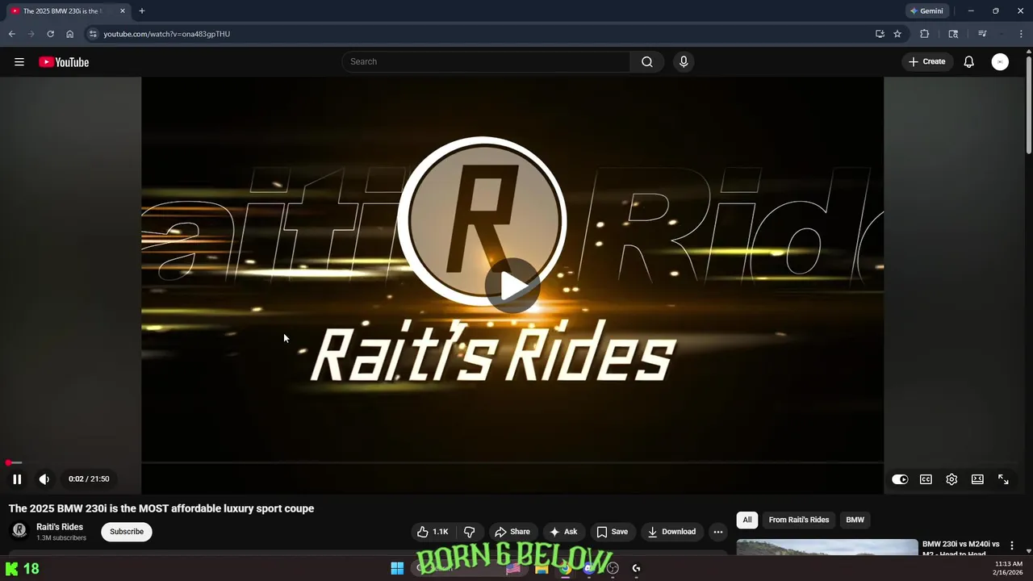
Task: Dislike the video with thumbs down
Action: pyautogui.click(x=469, y=532)
